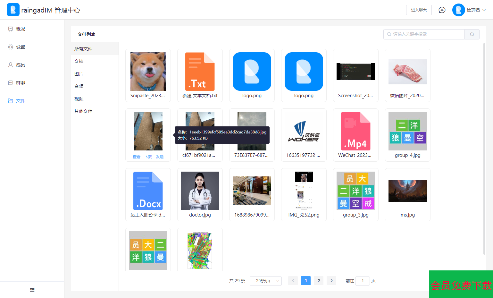493x298 pixels.
Task: Click the 进入聊天 button
Action: click(x=419, y=10)
